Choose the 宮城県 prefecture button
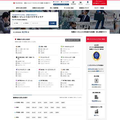The image size is (120, 120). click(45, 102)
